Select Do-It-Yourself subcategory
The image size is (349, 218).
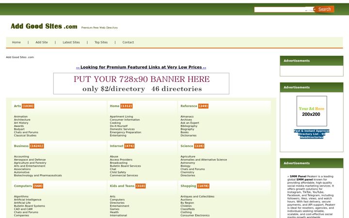[x=119, y=126]
